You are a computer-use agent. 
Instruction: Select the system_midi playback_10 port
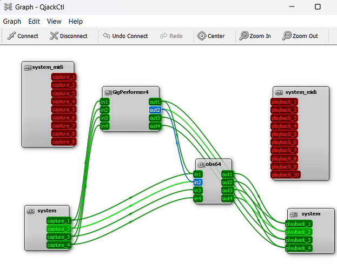tap(286, 175)
